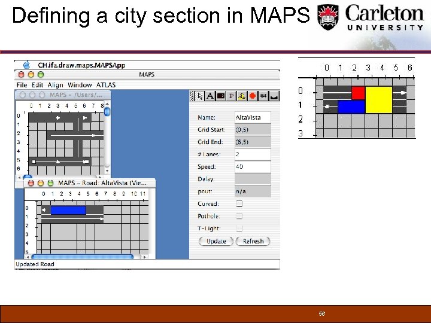Focus the Speed field showing 40
Viewport: 431px width, 323px height.
tap(253, 167)
